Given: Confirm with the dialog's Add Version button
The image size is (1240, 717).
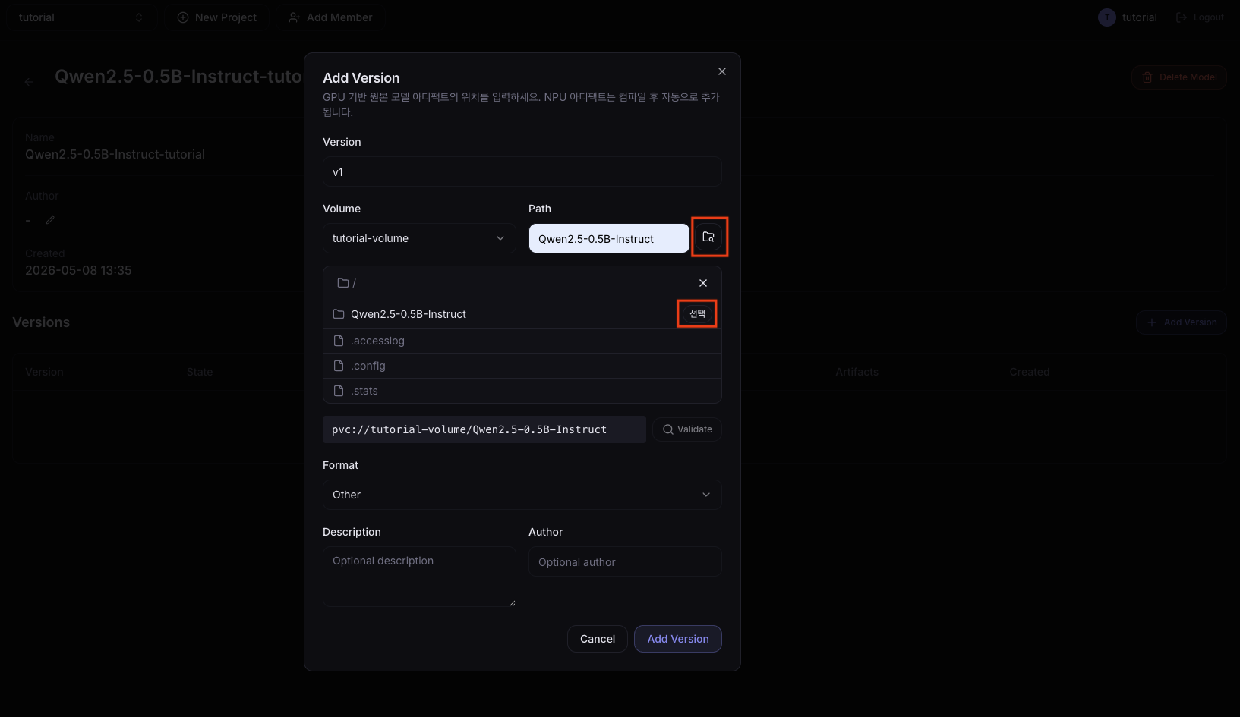Looking at the screenshot, I should click(678, 639).
